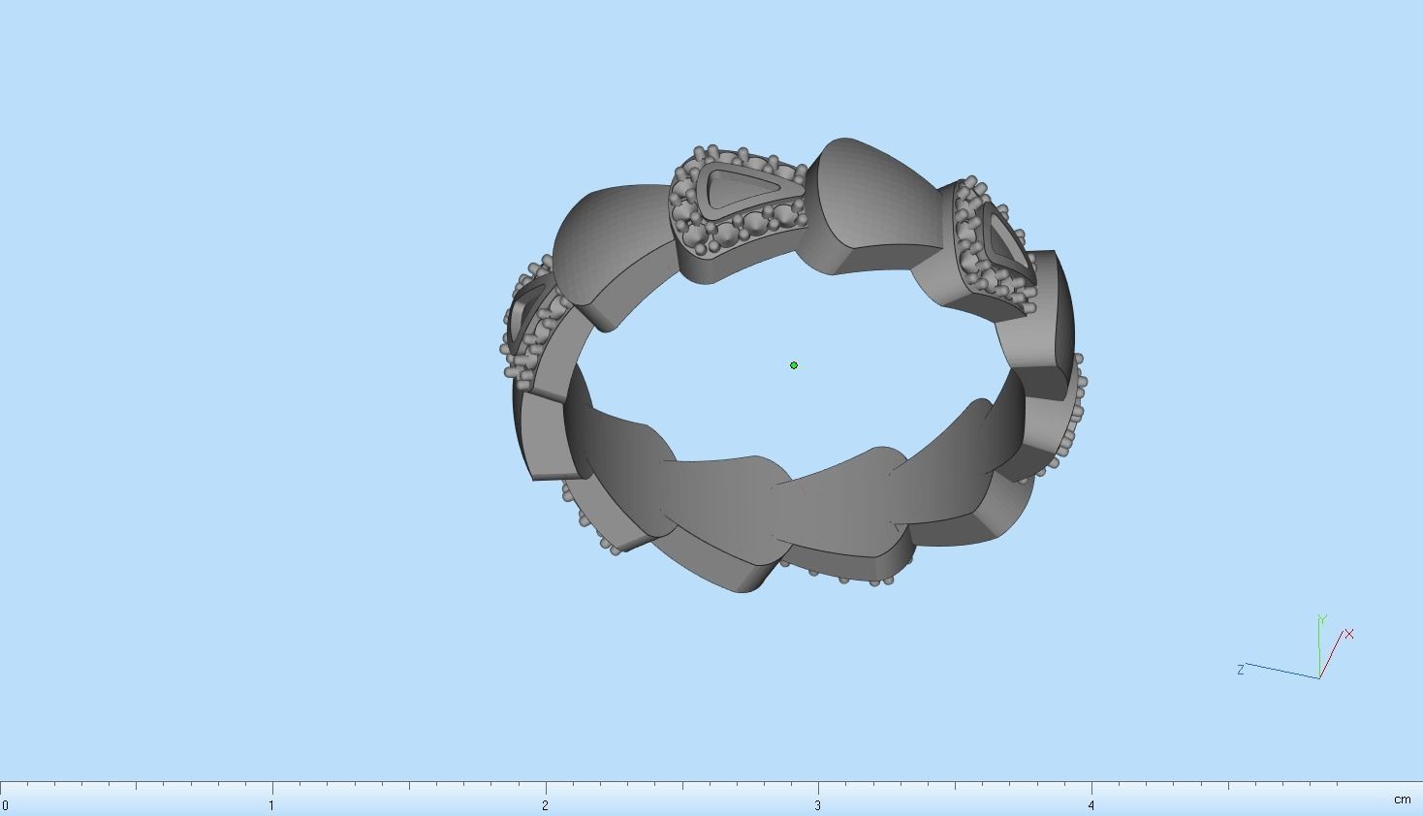
Task: Click the XYZ axis orientation gizmo
Action: pyautogui.click(x=1296, y=646)
